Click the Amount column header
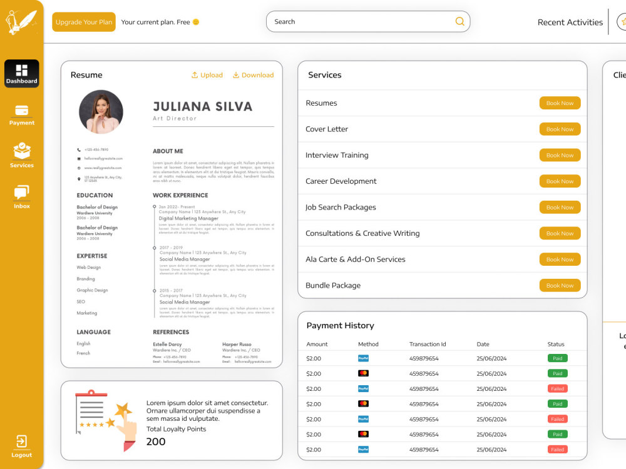The width and height of the screenshot is (626, 469). coord(317,344)
